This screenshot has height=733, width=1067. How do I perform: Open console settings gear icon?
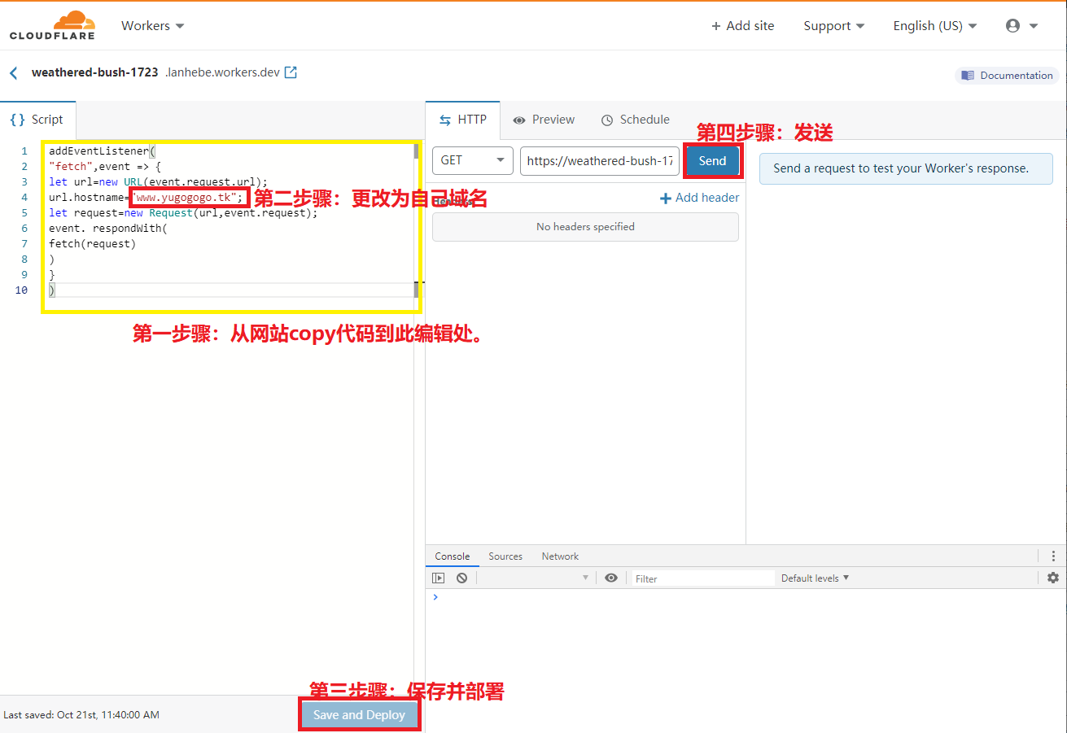pos(1053,578)
